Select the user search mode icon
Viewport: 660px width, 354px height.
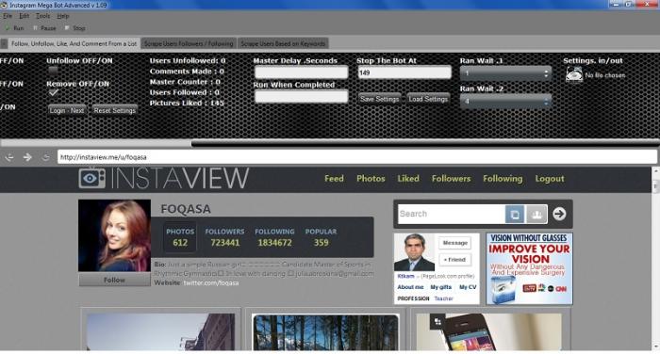pos(536,215)
